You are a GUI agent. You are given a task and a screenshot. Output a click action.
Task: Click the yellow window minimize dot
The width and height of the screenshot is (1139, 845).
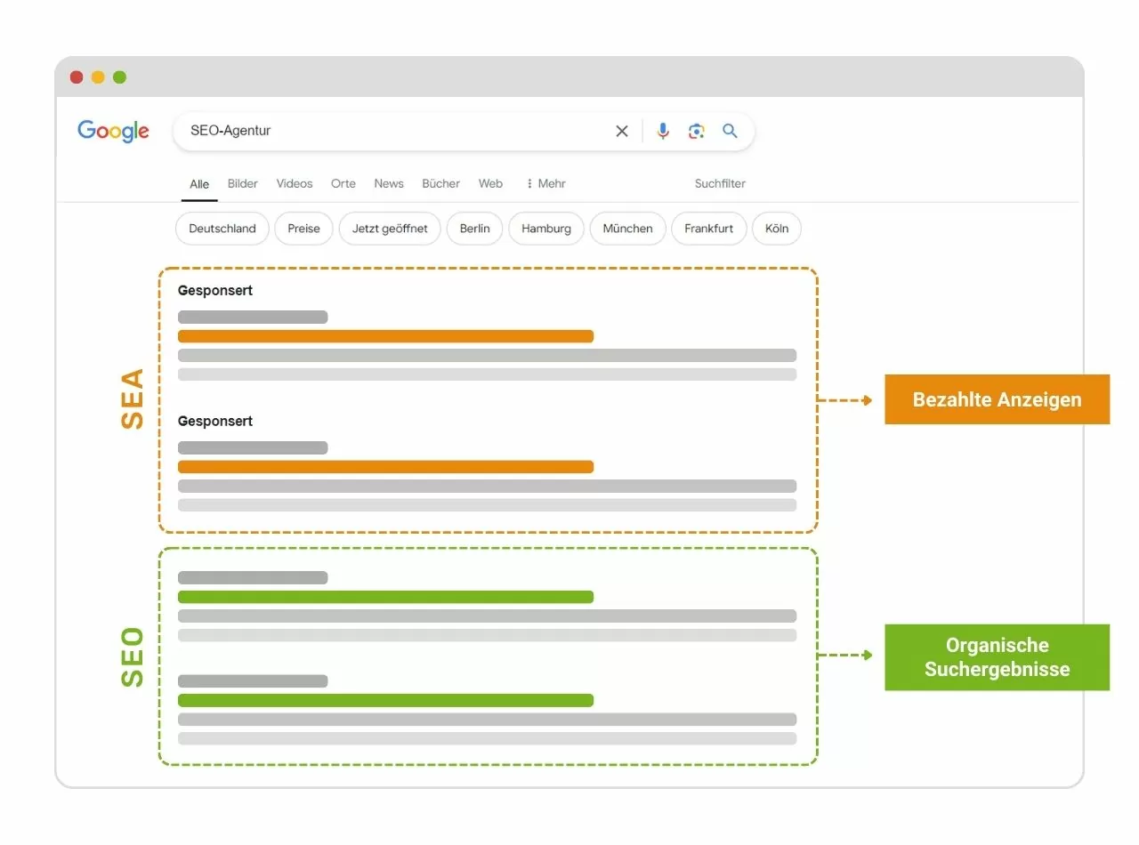(x=98, y=77)
